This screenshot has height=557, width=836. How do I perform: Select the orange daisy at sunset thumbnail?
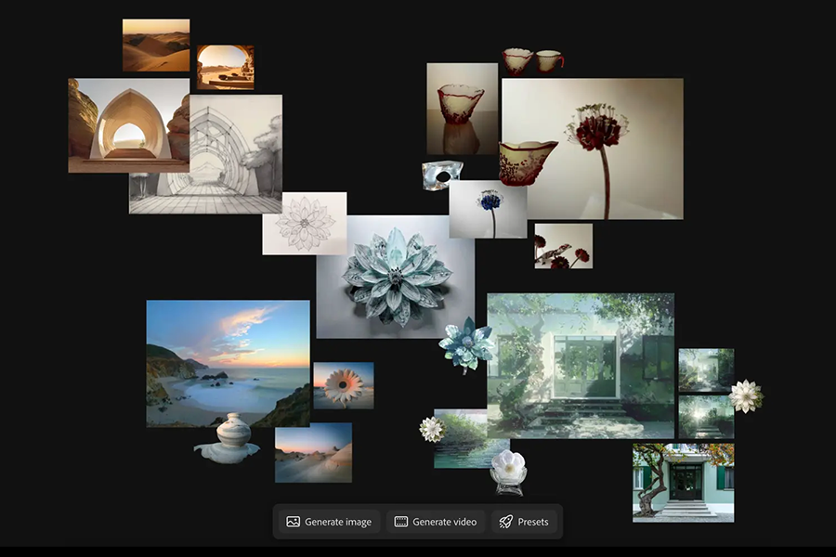pyautogui.click(x=344, y=385)
